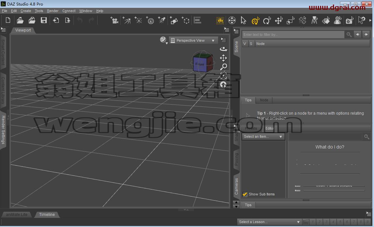This screenshot has width=374, height=227.
Task: Click the Import file icon
Action: tap(56, 20)
